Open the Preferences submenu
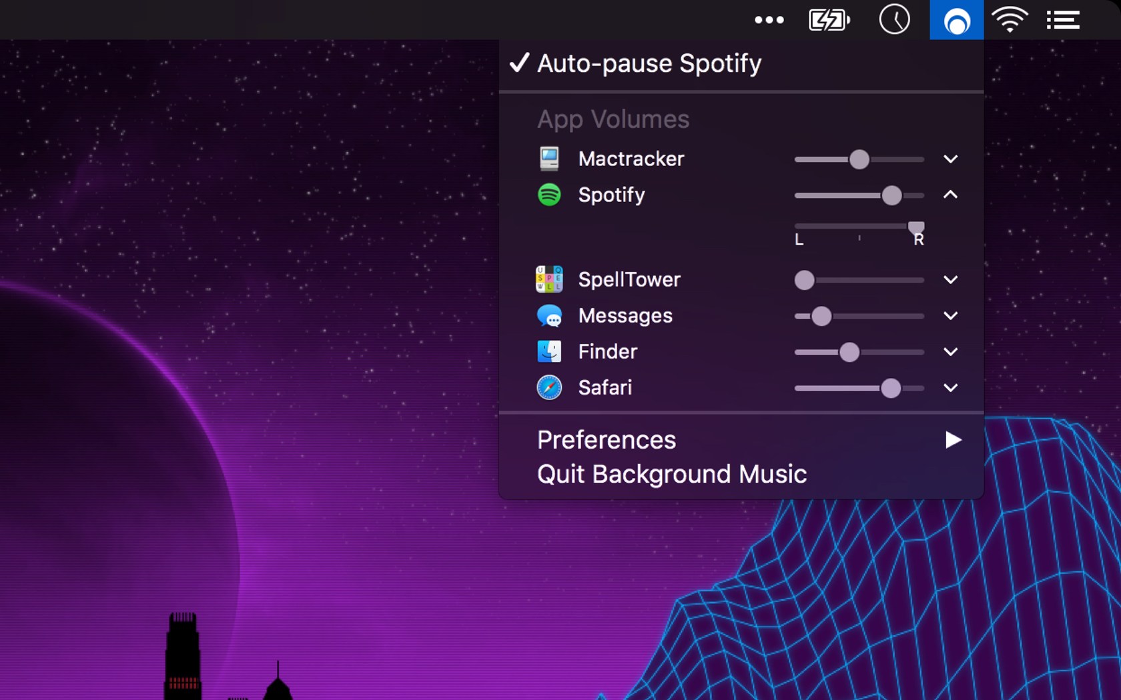Screen dimensions: 1121x700 pyautogui.click(x=606, y=439)
